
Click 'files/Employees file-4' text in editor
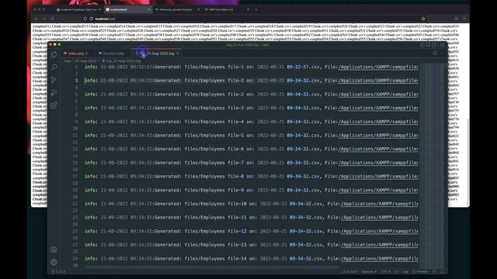(214, 122)
